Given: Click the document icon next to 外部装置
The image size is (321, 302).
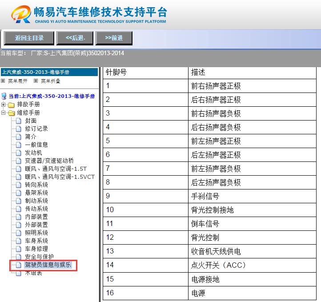Looking at the screenshot, I should pos(19,225).
